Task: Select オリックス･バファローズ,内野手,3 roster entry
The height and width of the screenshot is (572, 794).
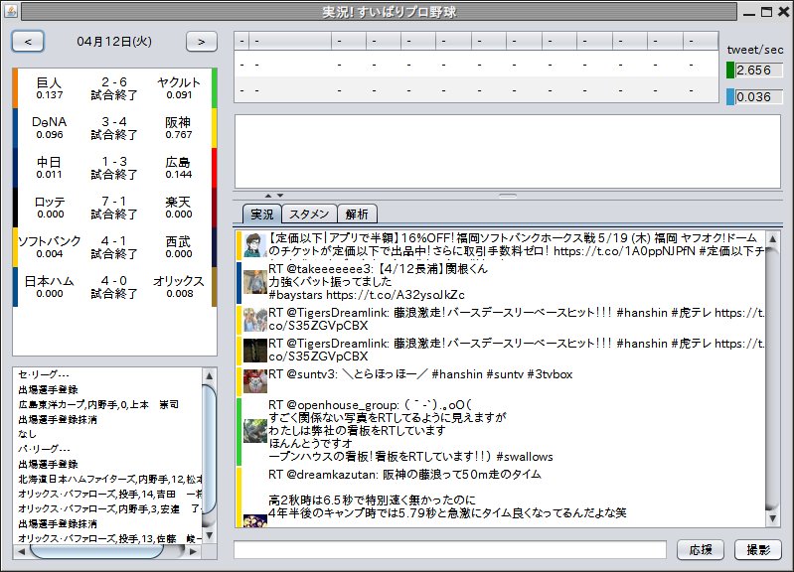Action: 110,508
